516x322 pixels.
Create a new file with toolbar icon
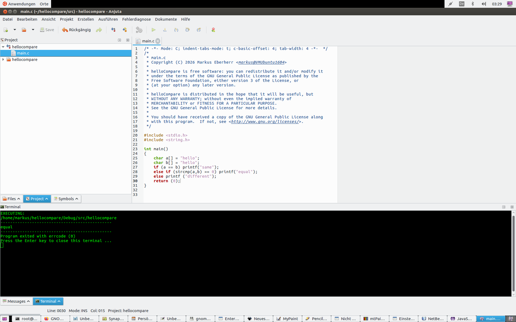[x=6, y=30]
